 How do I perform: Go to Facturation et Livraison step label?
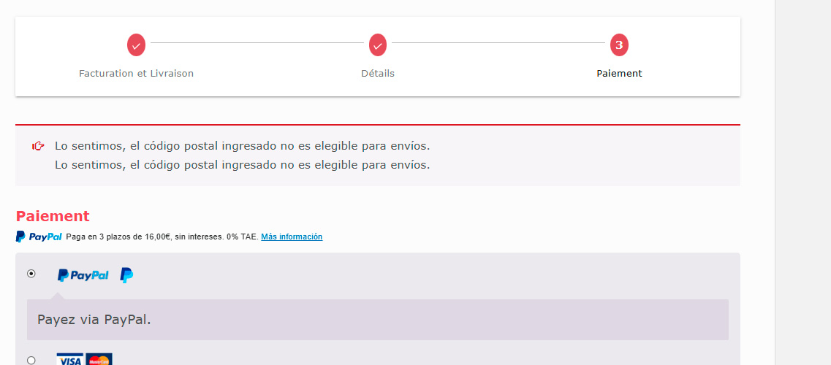(x=136, y=74)
